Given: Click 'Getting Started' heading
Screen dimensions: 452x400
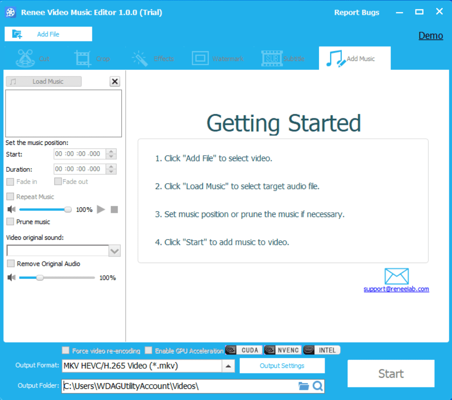Looking at the screenshot, I should 284,123.
